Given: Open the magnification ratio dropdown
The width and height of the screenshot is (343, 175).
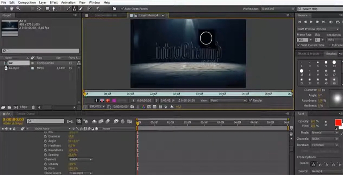Looking at the screenshot, I should tap(97, 107).
